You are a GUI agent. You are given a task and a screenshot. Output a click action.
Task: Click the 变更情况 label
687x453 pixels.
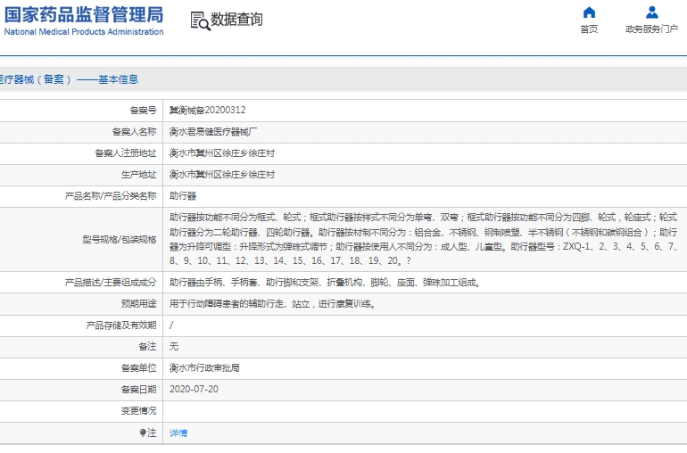138,411
